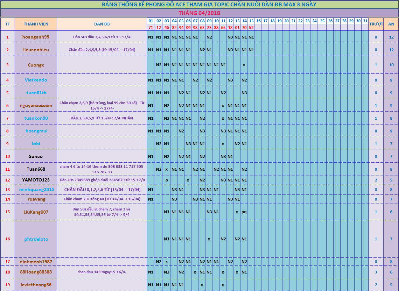The height and width of the screenshot is (291, 399).
Task: Click the TT column header
Action: 8,24
